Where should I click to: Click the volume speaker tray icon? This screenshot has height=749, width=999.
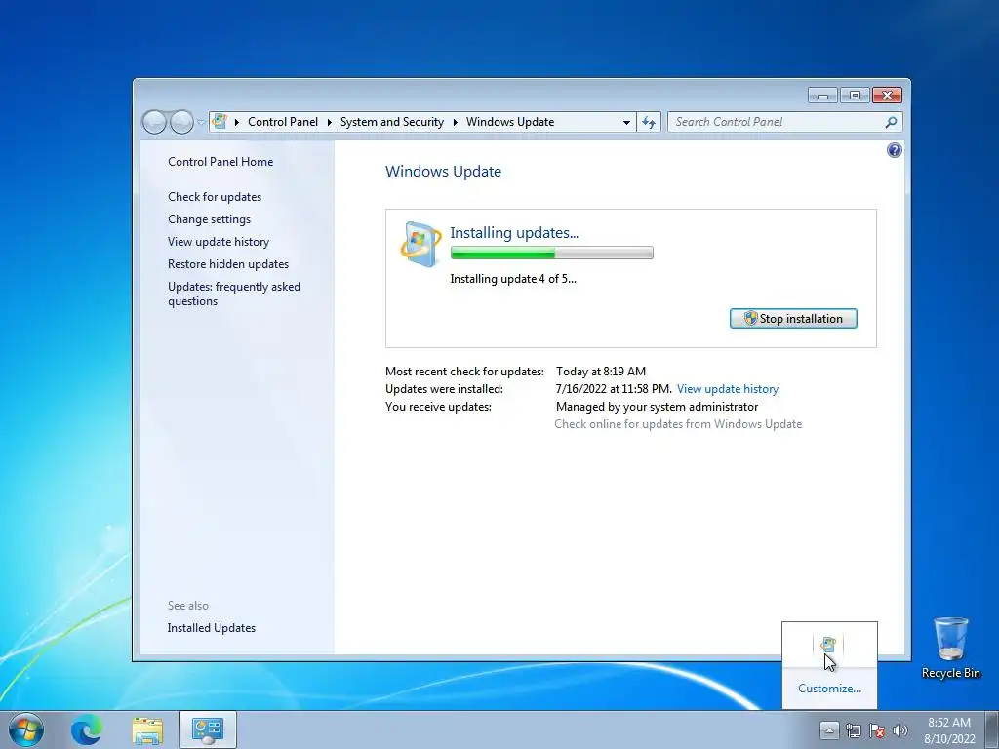coord(900,730)
